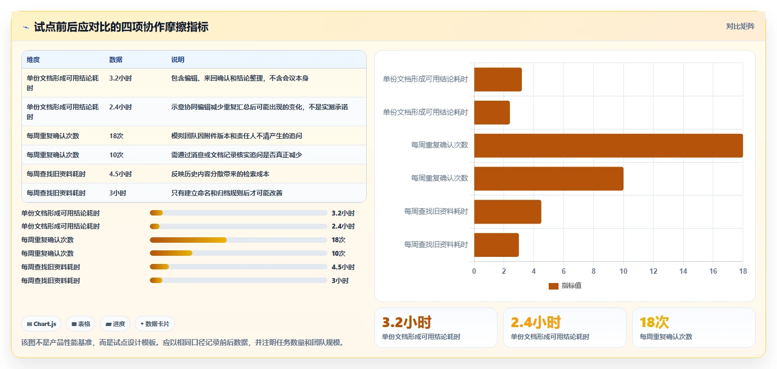Click the longest chart bar reaching 18

pyautogui.click(x=609, y=146)
